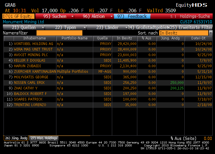Click 900,000 holdings value

(x=130, y=72)
